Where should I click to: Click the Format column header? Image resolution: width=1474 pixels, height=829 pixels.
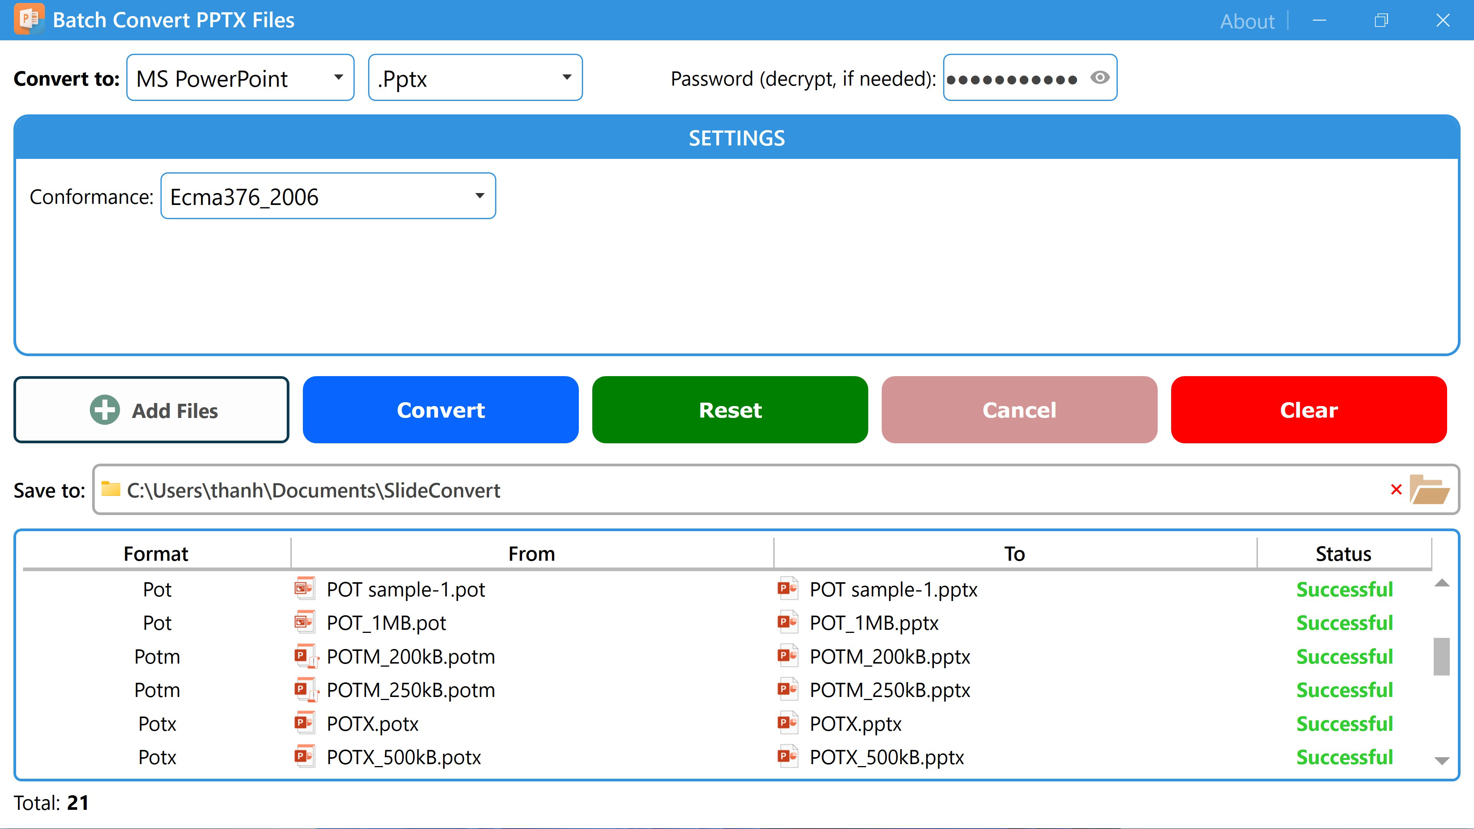coord(155,553)
